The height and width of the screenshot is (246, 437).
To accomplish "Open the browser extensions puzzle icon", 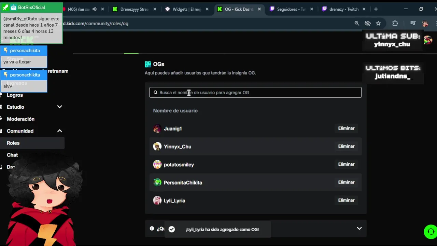I will [395, 23].
